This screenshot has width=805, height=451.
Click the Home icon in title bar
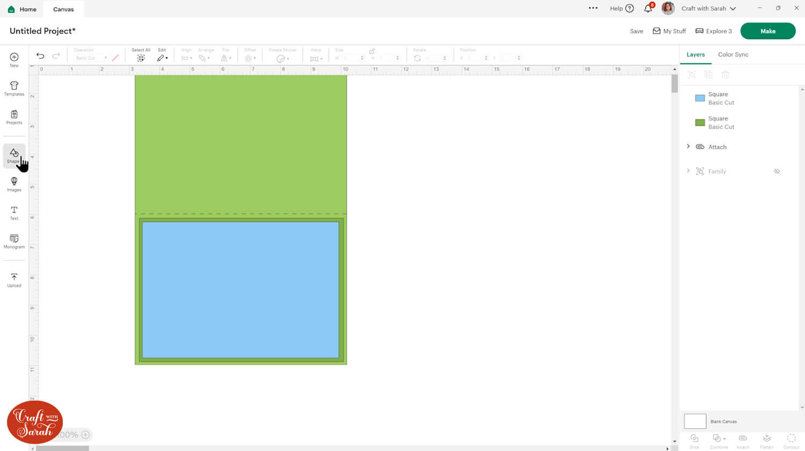coord(11,9)
